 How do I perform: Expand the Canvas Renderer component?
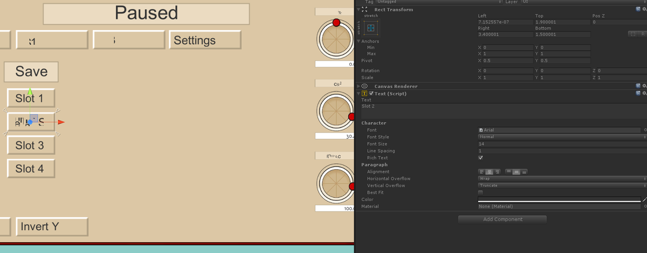coord(359,86)
